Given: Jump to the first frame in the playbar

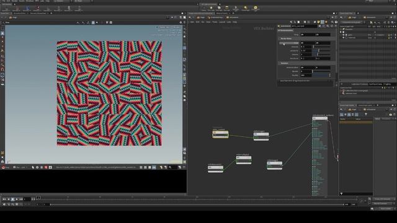Looking at the screenshot, I should click(4, 199).
